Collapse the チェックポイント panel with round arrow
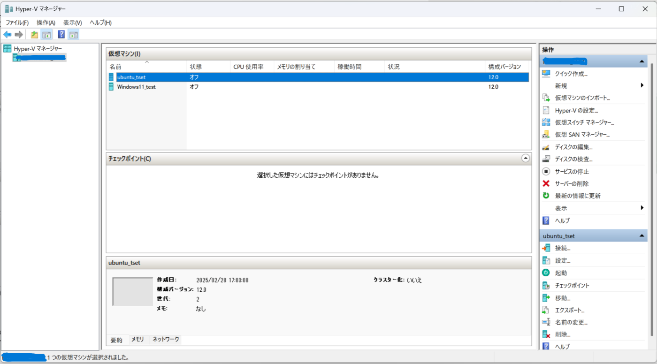The width and height of the screenshot is (657, 364). click(526, 159)
